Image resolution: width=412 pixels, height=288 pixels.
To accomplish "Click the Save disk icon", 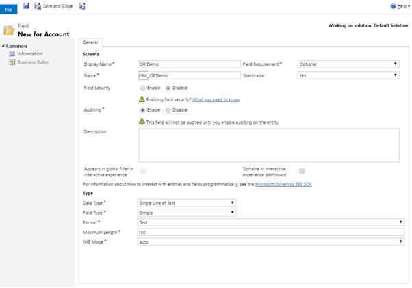I will click(26, 5).
